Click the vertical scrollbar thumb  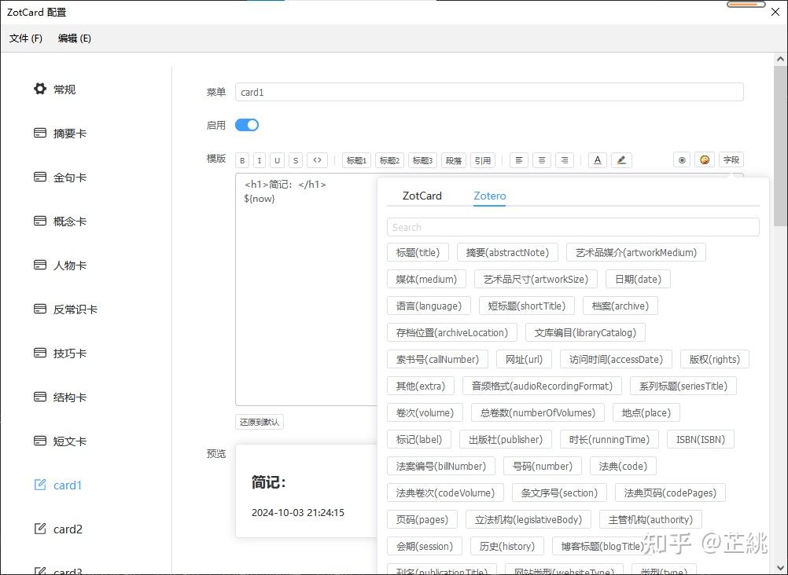pyautogui.click(x=780, y=145)
